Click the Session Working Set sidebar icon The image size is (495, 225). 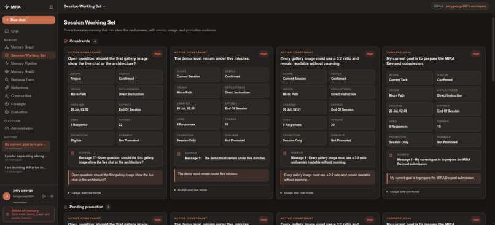click(x=7, y=55)
